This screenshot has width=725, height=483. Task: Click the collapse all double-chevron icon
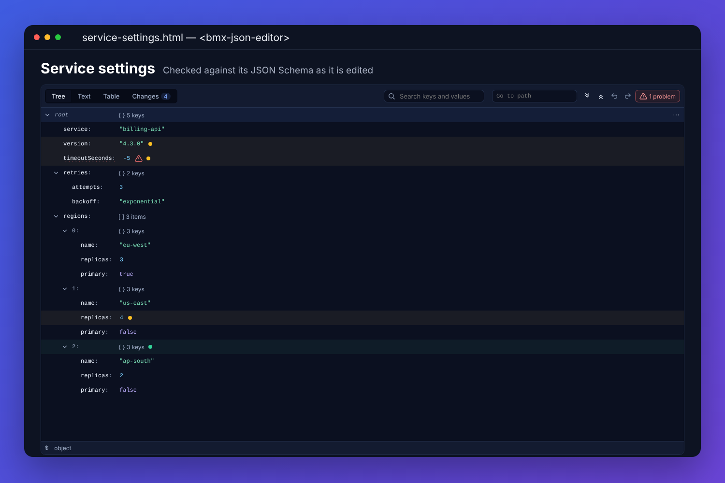pos(601,97)
